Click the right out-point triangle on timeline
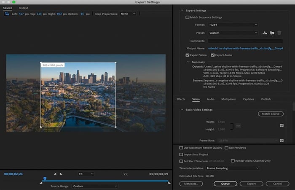 point(169,182)
